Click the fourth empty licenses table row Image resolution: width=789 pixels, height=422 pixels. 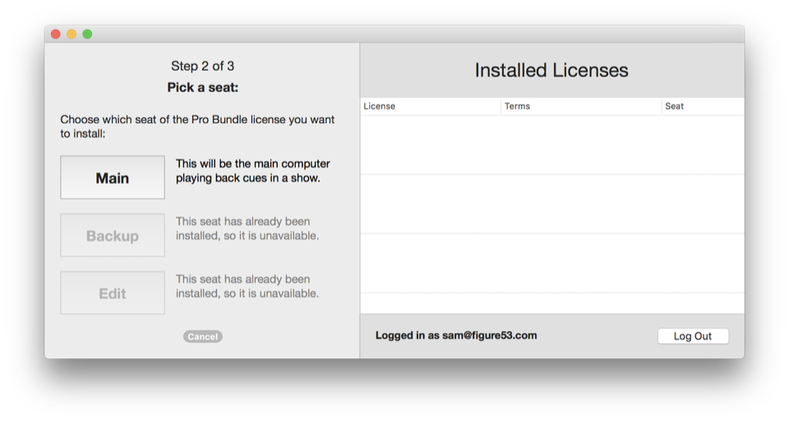[x=551, y=303]
